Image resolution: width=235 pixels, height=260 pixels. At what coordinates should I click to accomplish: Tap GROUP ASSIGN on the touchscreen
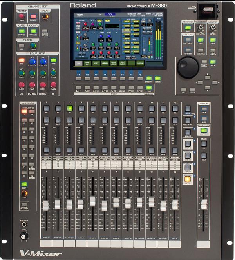coord(114,63)
